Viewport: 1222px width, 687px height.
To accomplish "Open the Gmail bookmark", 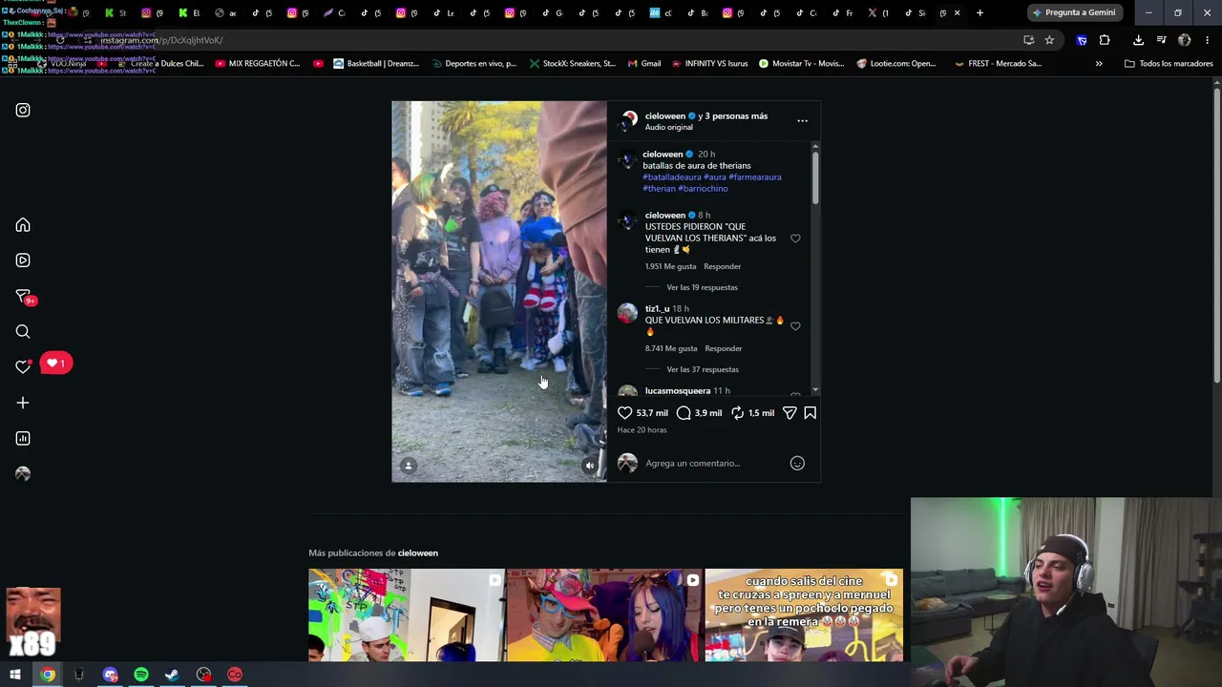I will point(644,64).
